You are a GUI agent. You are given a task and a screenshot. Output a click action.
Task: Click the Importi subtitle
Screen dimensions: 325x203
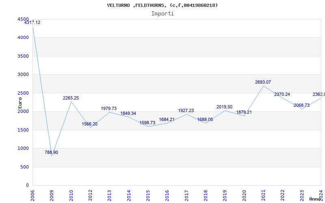[162, 14]
